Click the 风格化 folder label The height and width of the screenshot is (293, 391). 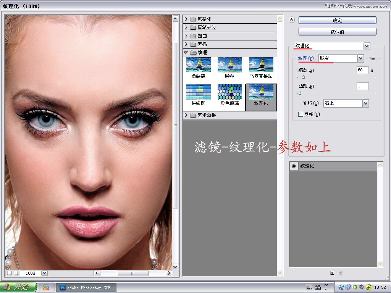pos(204,19)
